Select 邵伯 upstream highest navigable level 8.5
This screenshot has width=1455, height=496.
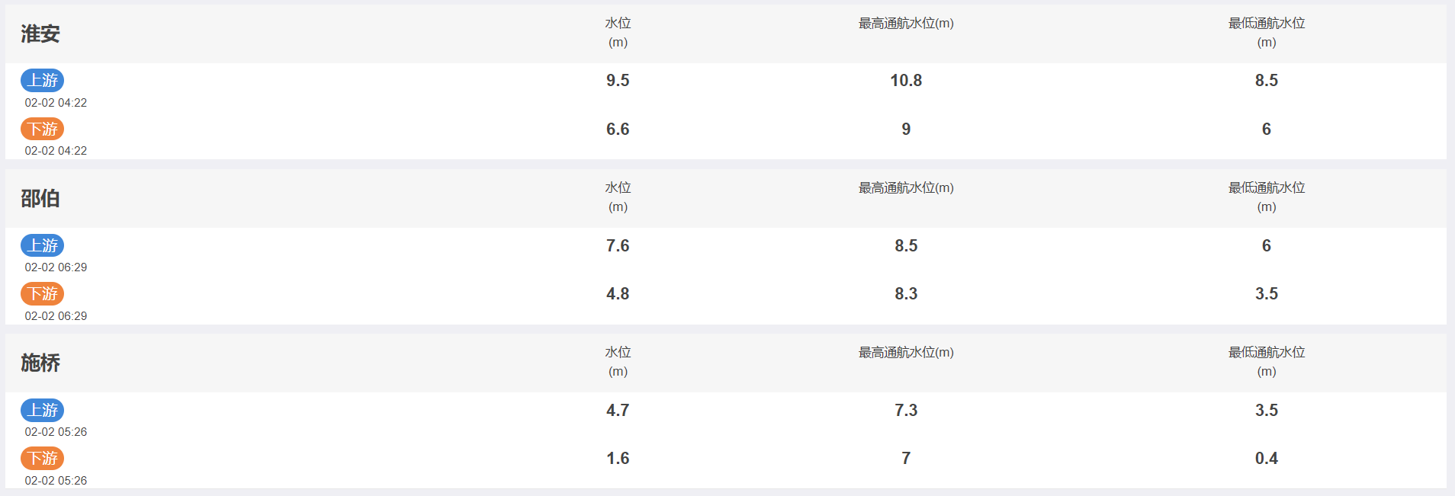pyautogui.click(x=906, y=245)
